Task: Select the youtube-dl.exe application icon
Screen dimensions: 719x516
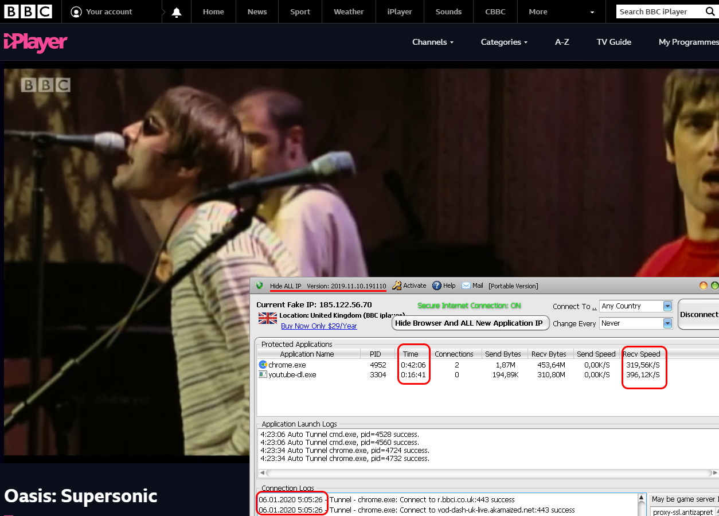Action: pos(263,374)
